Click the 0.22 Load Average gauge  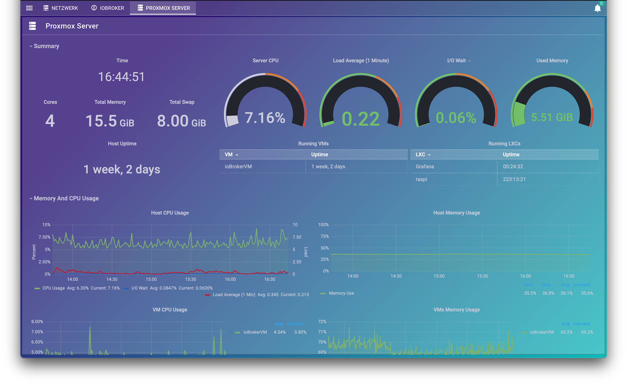(361, 101)
